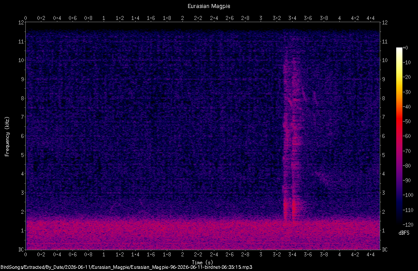Click the -40 value on the dBFS scale
Viewport: 418px width, 271px height.
coord(406,106)
